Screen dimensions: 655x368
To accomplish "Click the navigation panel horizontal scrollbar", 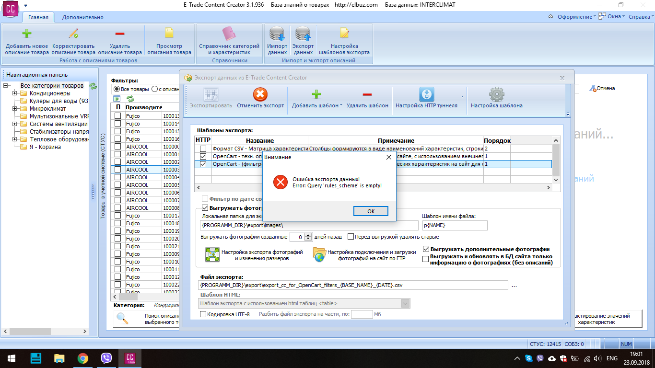I will (x=47, y=332).
